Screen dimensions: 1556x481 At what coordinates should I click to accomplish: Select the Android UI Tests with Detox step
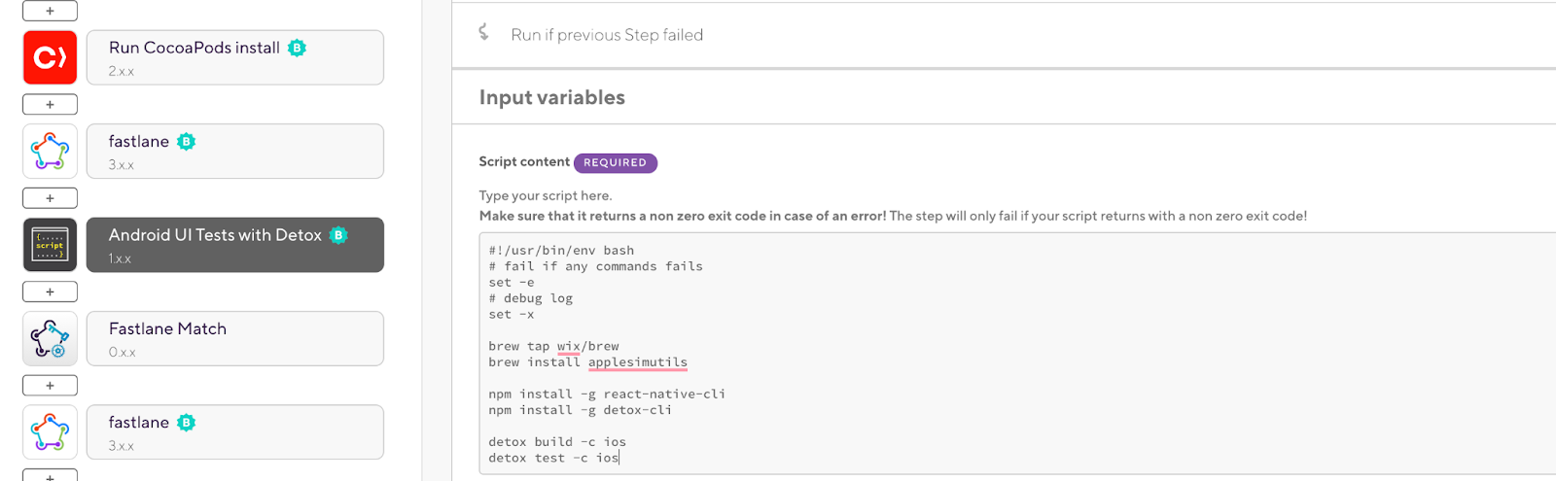(x=235, y=245)
